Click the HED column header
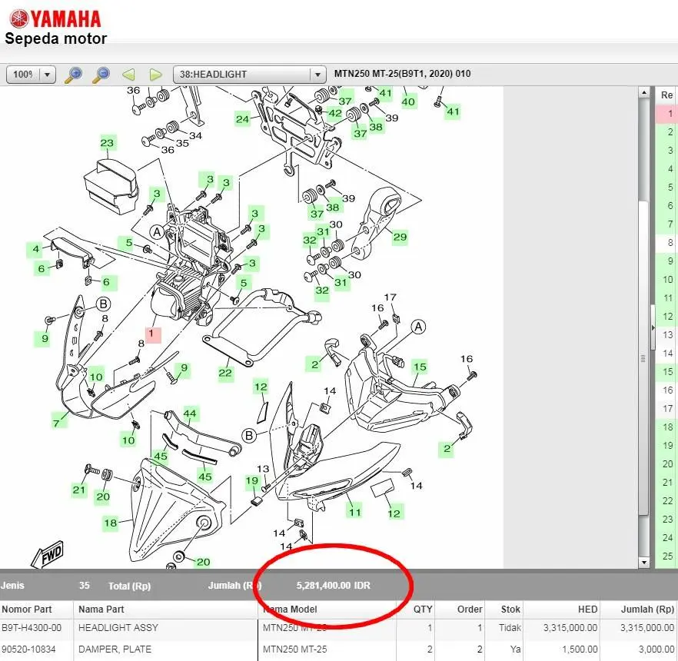The image size is (678, 661). [587, 610]
